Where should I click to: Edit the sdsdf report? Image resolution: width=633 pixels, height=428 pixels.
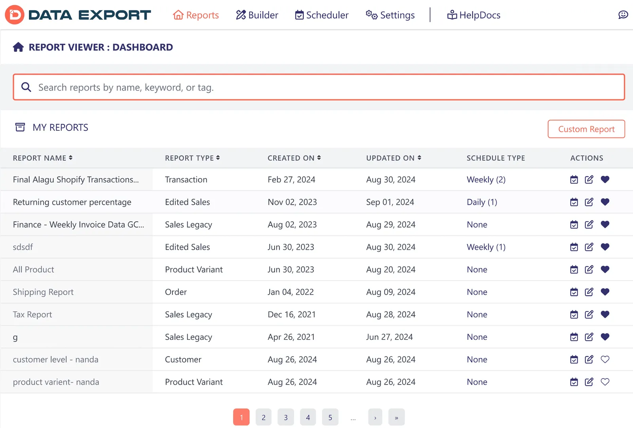coord(589,247)
